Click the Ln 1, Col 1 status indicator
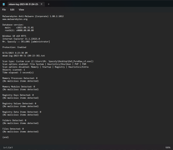 click(8, 148)
